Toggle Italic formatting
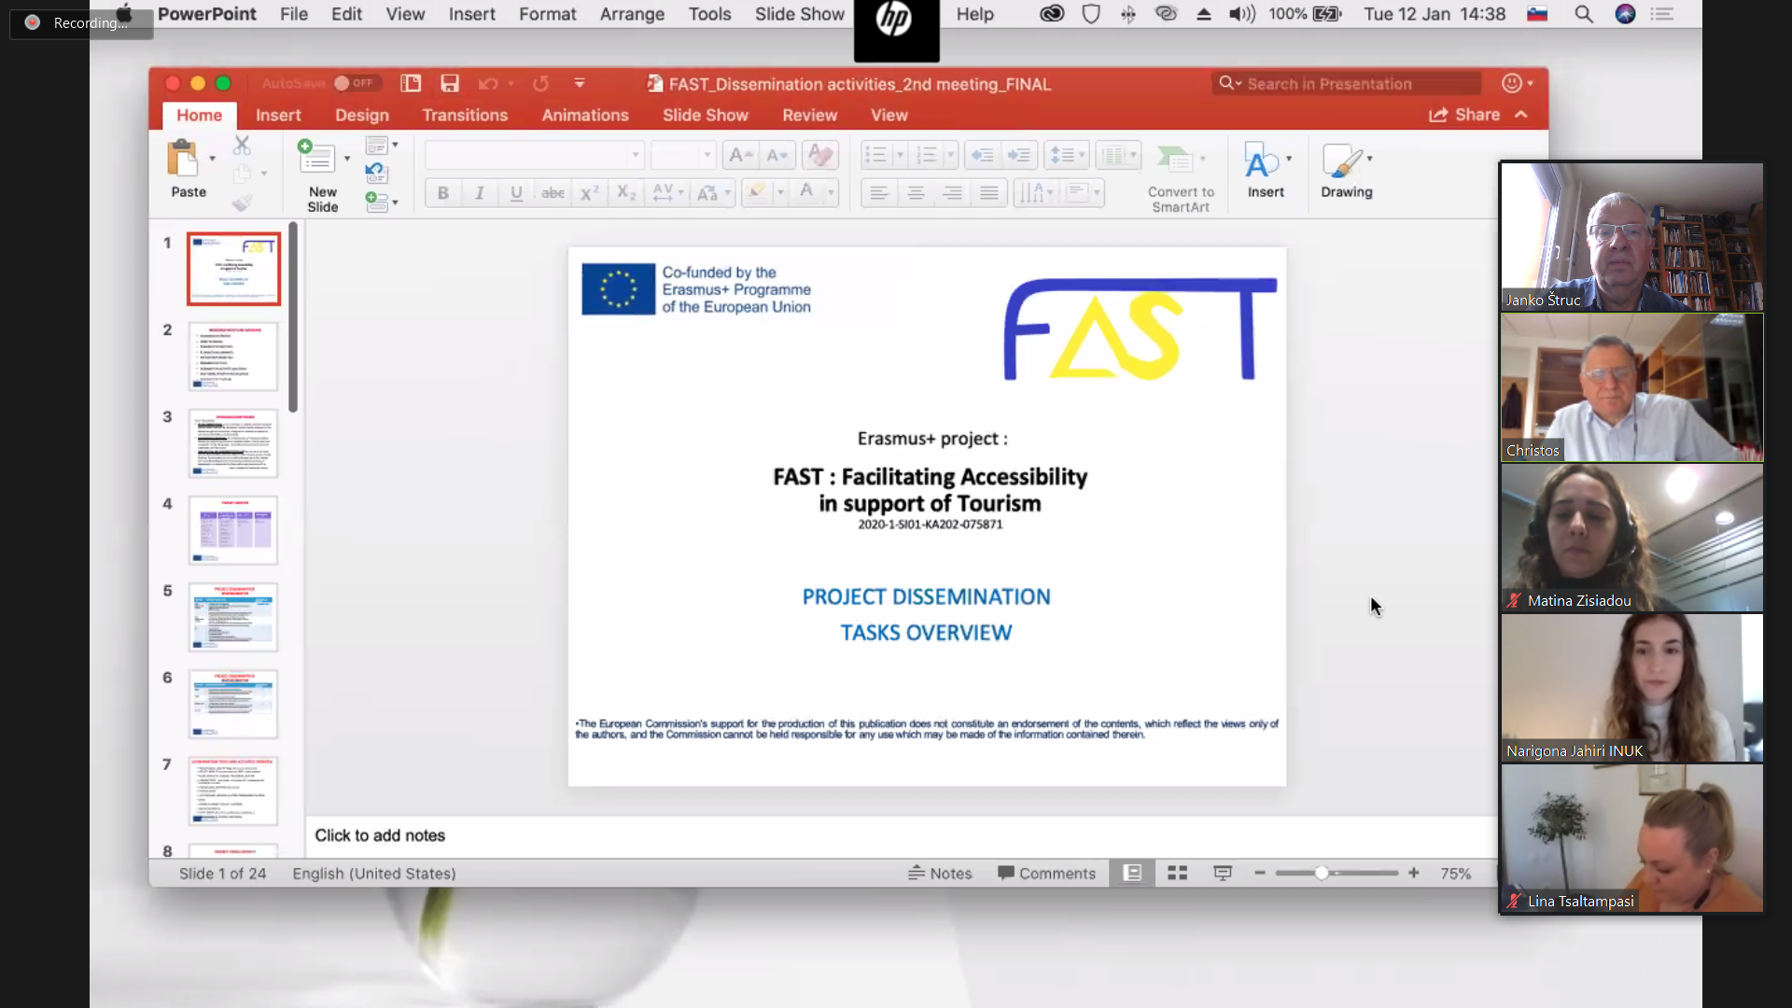The height and width of the screenshot is (1008, 1792). (480, 193)
